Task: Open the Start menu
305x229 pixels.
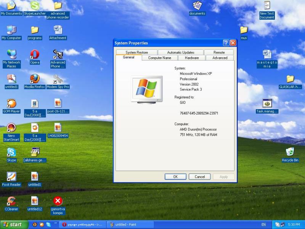Action: [14, 224]
